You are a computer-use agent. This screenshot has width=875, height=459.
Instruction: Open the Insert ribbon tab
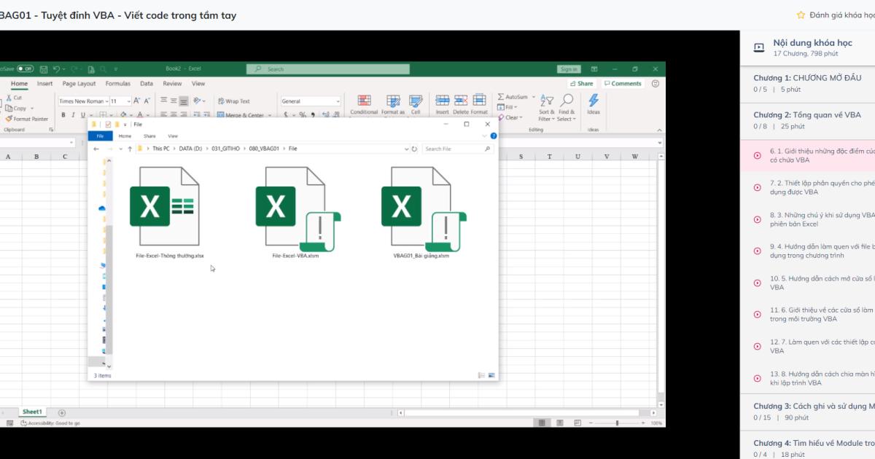click(x=45, y=84)
